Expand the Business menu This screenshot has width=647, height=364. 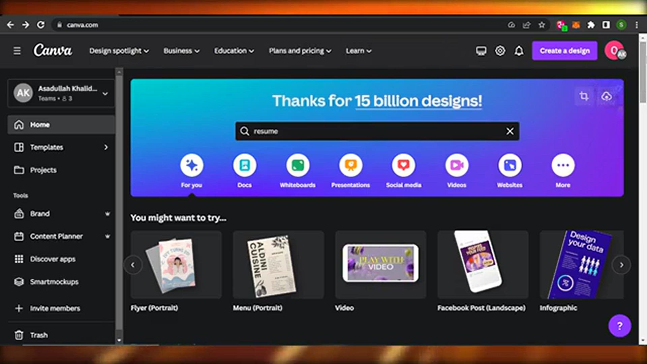pyautogui.click(x=181, y=51)
